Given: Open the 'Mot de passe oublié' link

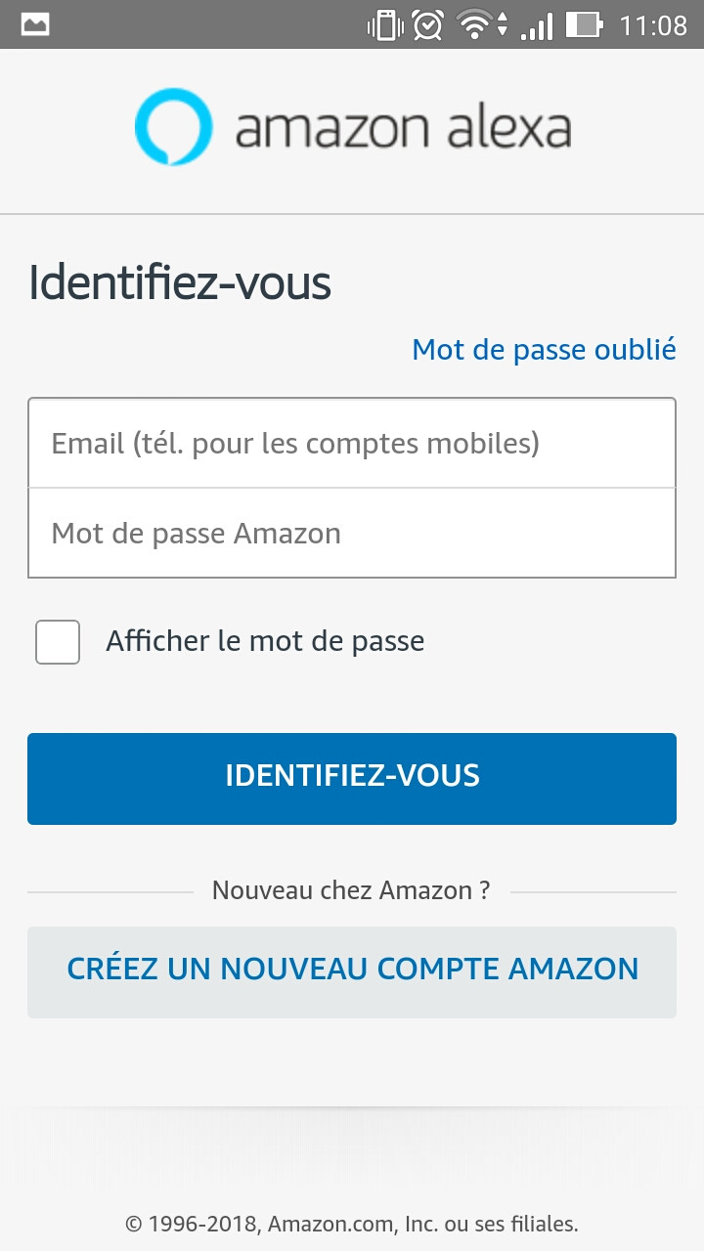Looking at the screenshot, I should (x=544, y=349).
